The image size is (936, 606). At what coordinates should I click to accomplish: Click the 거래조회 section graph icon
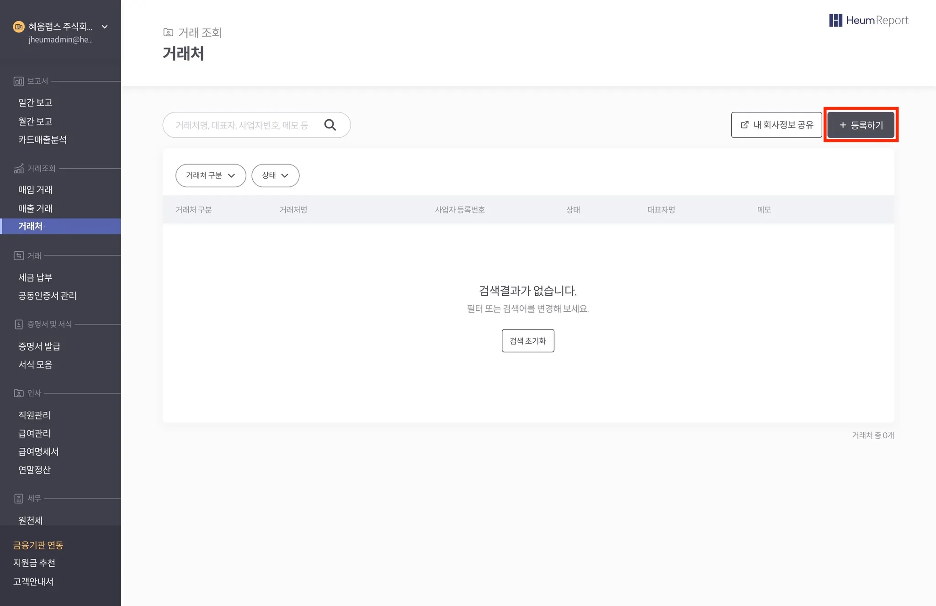click(x=19, y=169)
